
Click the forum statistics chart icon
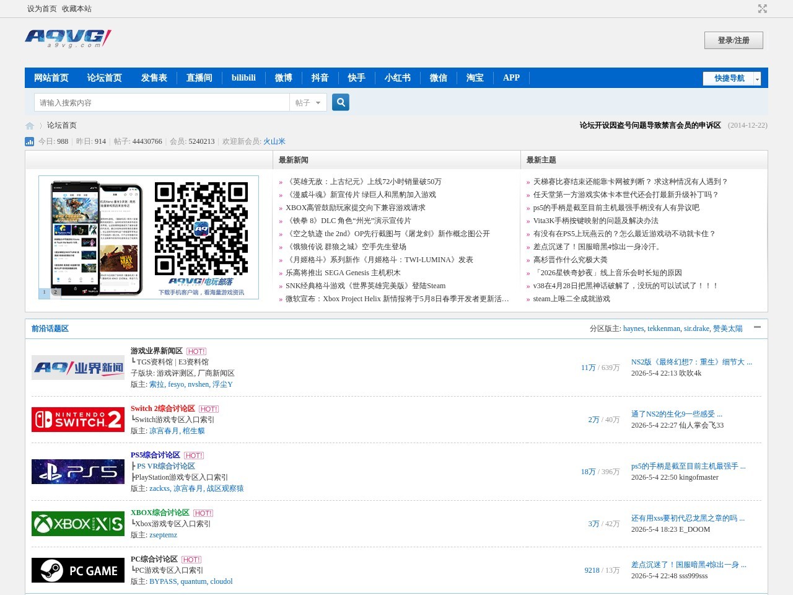pos(29,142)
